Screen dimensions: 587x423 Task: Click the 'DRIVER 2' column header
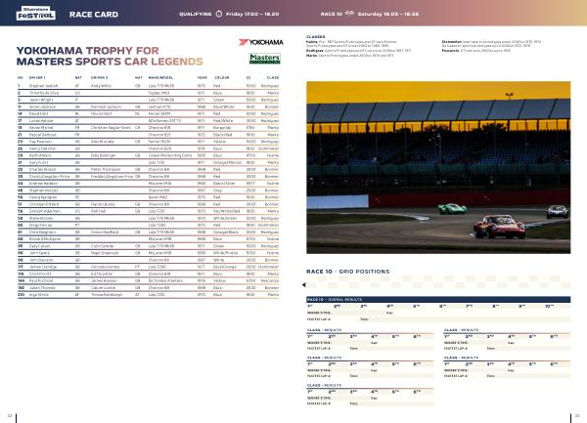(99, 78)
